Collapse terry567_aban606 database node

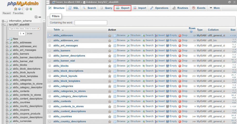3,25
